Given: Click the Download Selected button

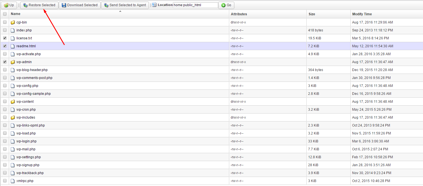Looking at the screenshot, I should 79,5.
